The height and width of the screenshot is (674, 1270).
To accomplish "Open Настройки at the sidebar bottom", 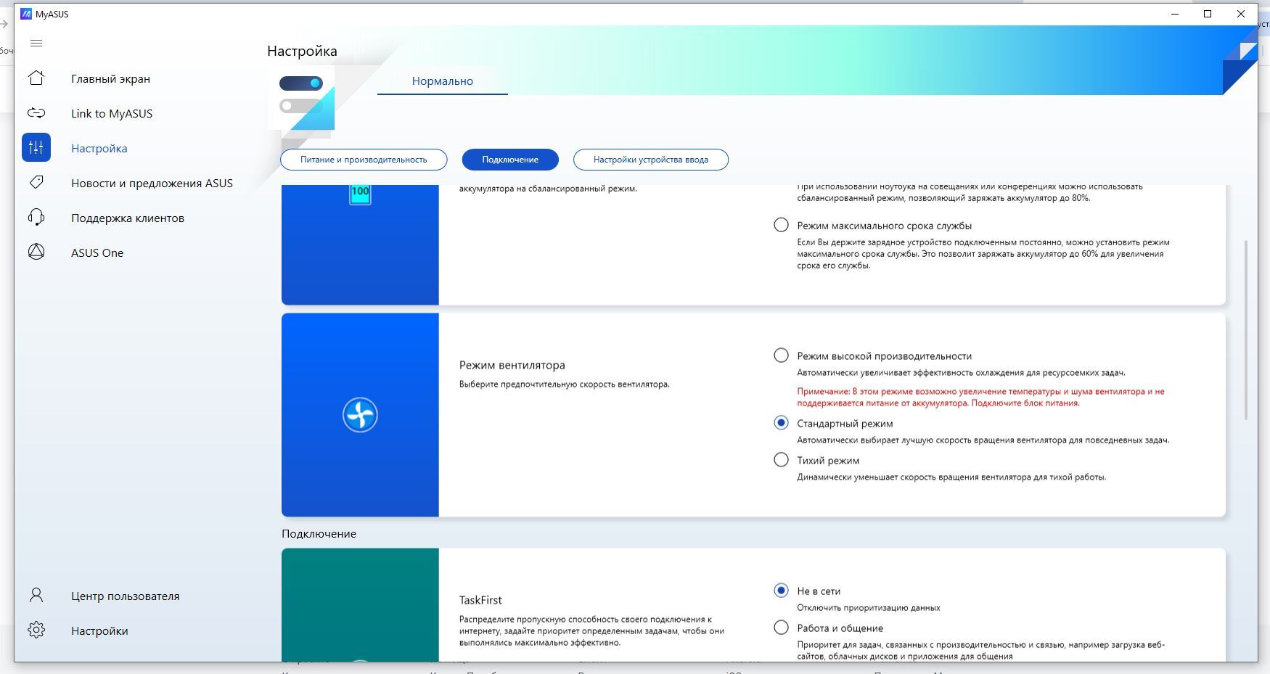I will [x=99, y=631].
